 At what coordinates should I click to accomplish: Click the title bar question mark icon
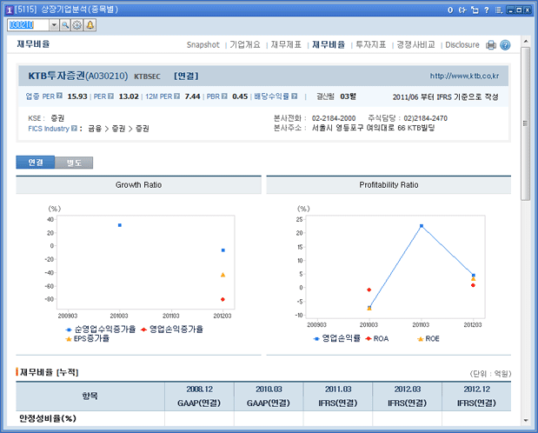click(486, 10)
